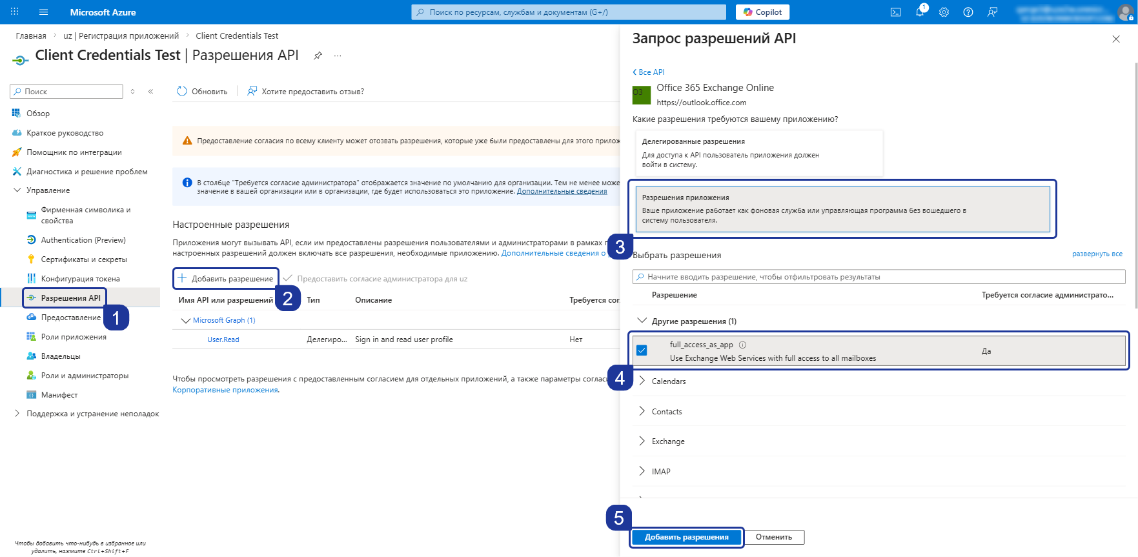Image resolution: width=1138 pixels, height=557 pixels.
Task: Click the Добавить разрешения blue button
Action: coord(687,537)
